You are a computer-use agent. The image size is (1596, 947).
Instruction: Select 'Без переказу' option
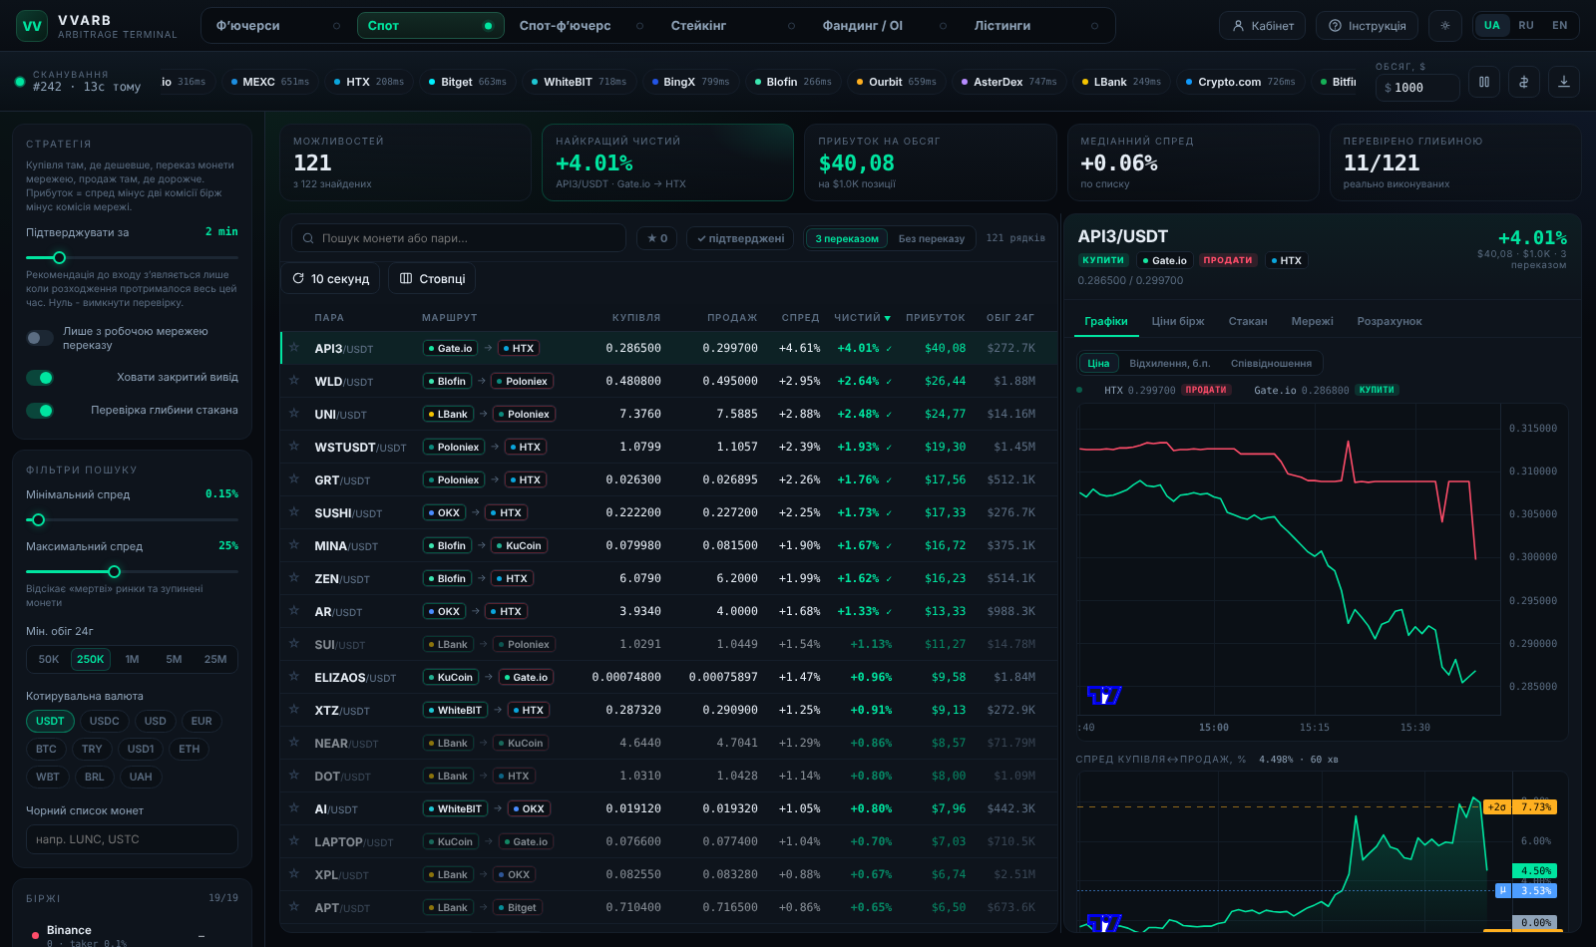tap(931, 238)
